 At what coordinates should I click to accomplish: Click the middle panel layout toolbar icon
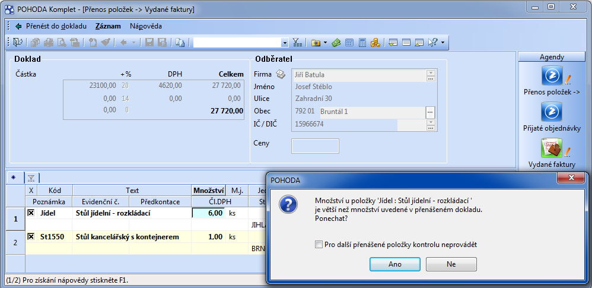[406, 43]
